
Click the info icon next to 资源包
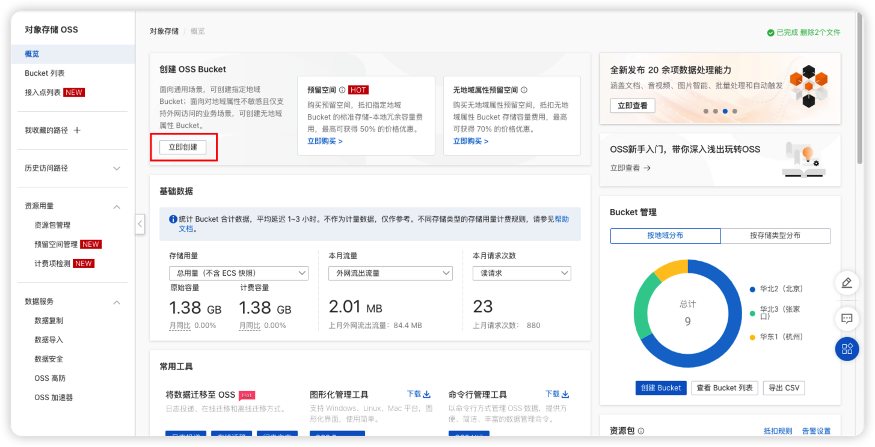[x=641, y=431]
